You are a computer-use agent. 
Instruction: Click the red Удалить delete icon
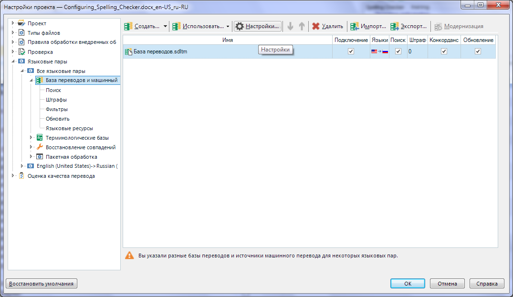click(316, 26)
